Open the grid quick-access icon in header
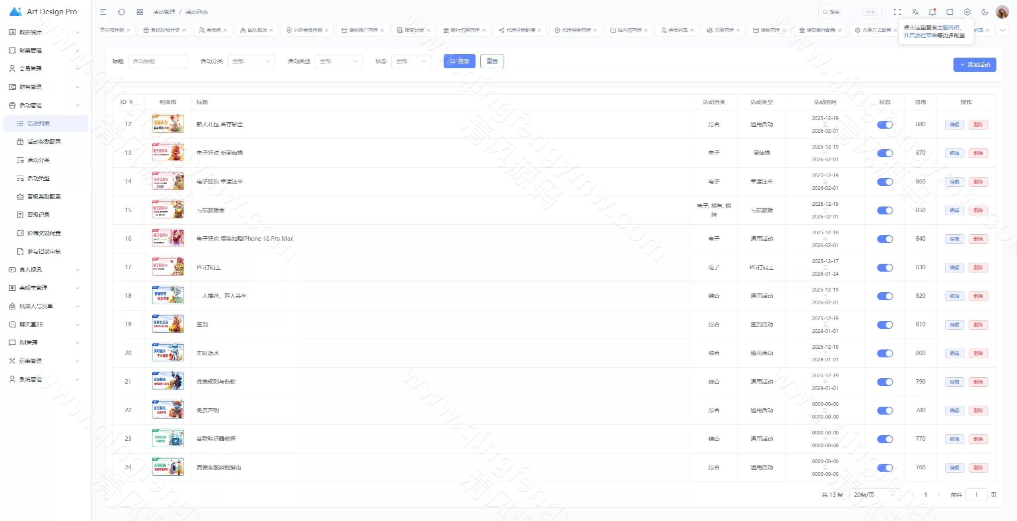1017x521 pixels. 140,12
